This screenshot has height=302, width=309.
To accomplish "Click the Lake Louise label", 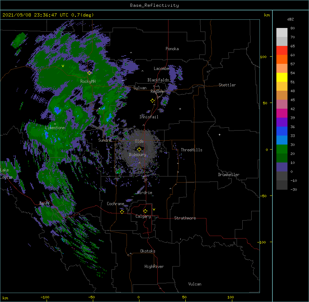I will pyautogui.click(x=6, y=174).
